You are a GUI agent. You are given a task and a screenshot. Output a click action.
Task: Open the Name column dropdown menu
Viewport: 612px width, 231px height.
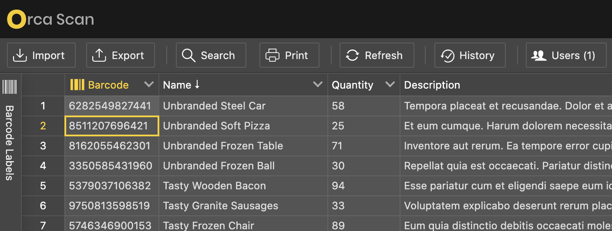click(318, 85)
